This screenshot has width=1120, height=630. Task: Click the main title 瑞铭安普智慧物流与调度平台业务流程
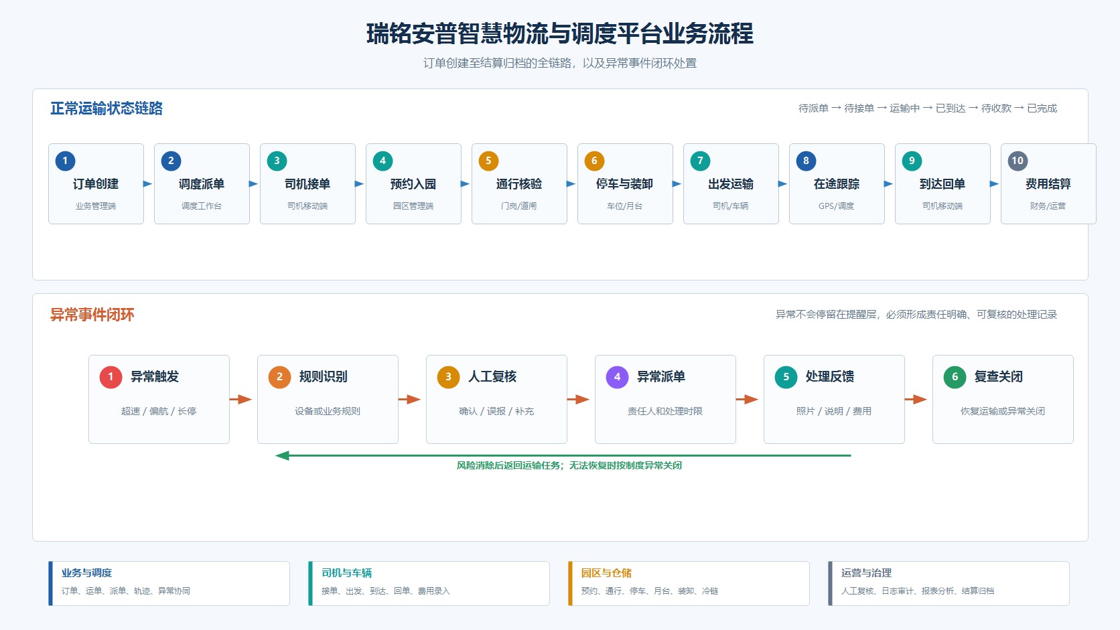point(560,33)
